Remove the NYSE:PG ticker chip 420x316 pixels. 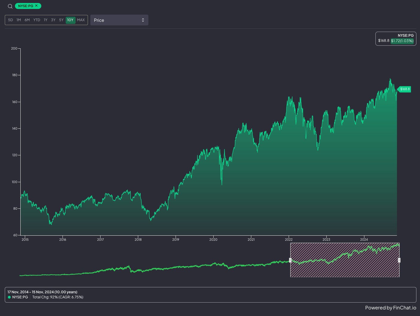36,6
